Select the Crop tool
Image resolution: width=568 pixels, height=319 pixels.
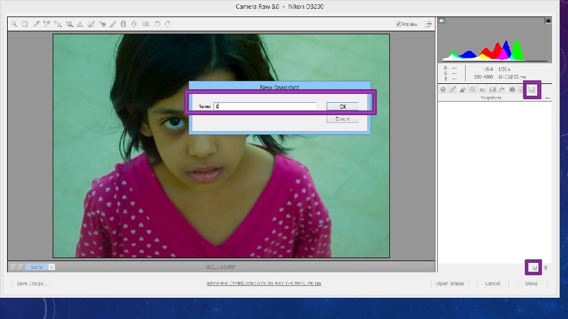(69, 24)
